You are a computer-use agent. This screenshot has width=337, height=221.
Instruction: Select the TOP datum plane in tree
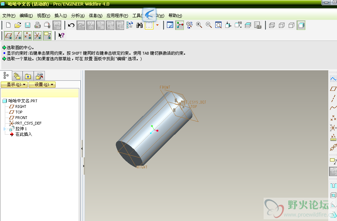coord(16,112)
